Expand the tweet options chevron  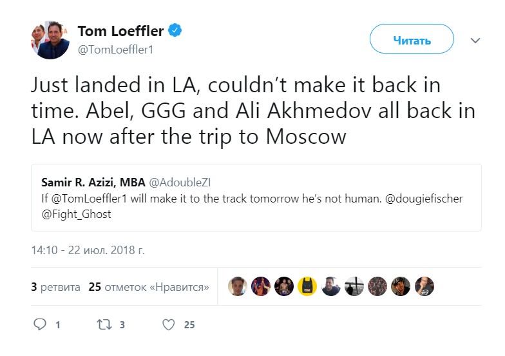pos(475,40)
